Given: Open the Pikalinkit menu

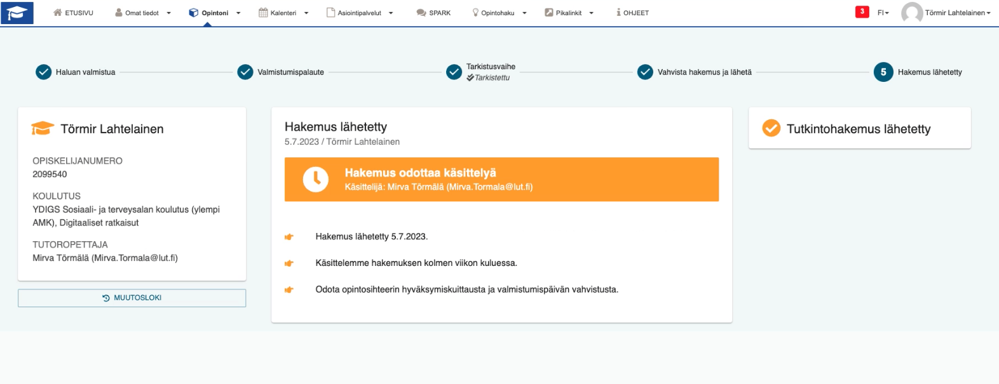Looking at the screenshot, I should point(569,13).
